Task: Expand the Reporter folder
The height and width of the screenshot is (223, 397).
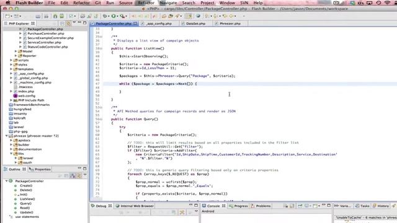Action: pos(16,56)
